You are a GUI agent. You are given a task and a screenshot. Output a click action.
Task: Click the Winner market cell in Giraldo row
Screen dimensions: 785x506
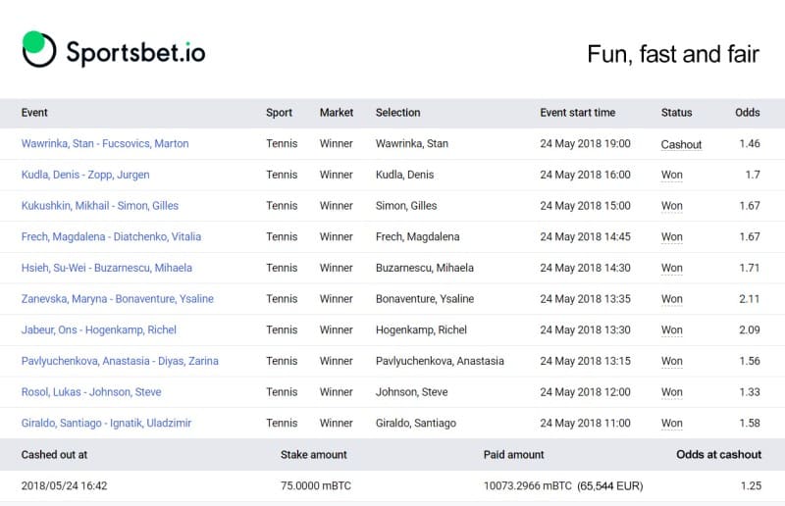pyautogui.click(x=337, y=423)
